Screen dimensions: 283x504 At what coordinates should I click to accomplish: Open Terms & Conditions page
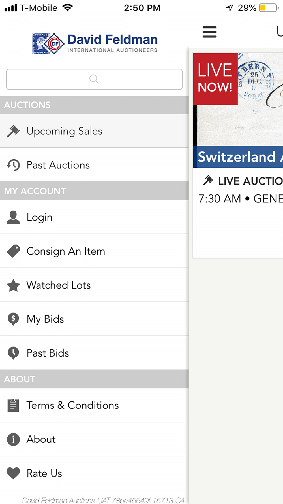click(94, 405)
